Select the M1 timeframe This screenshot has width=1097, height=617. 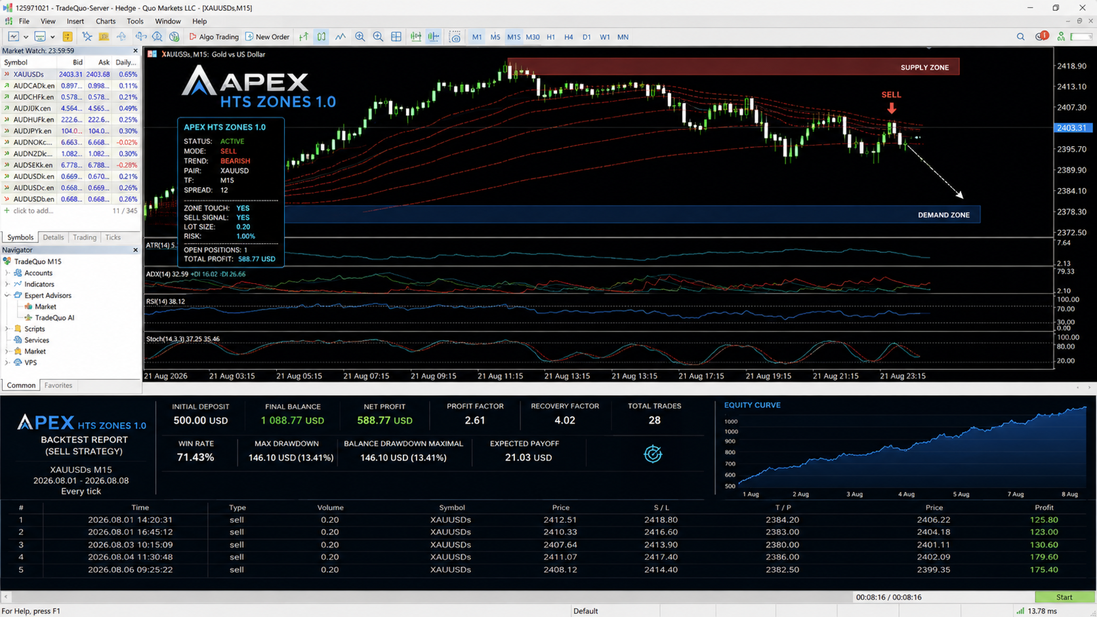coord(477,37)
